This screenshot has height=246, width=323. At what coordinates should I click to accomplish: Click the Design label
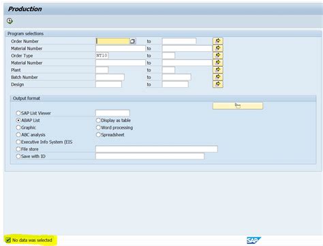17,84
